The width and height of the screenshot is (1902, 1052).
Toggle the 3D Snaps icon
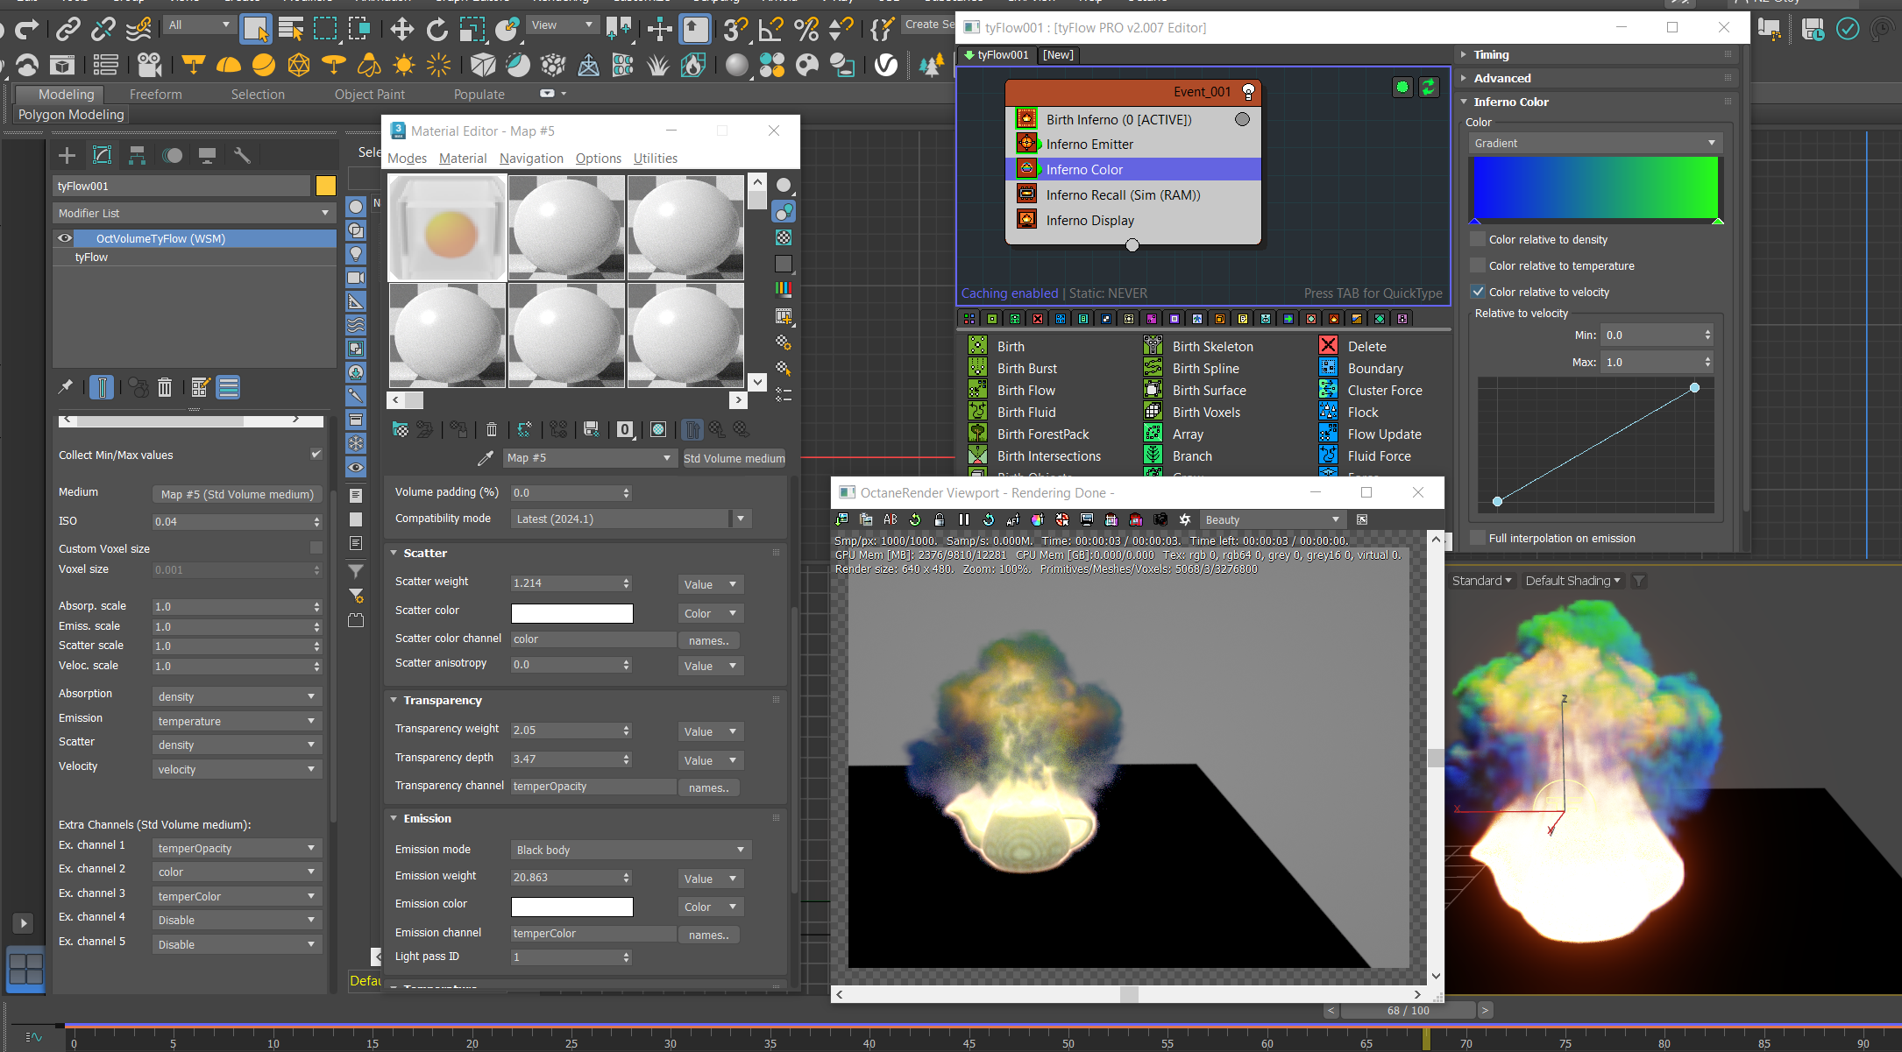tap(735, 29)
